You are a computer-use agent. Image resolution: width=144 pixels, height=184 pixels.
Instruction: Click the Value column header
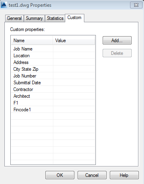click(74, 41)
